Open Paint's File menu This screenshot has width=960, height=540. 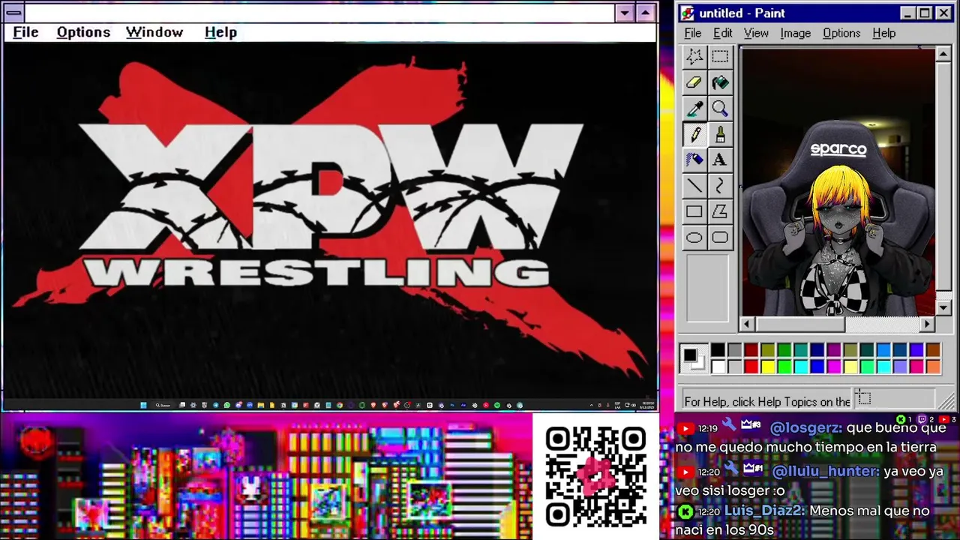click(x=693, y=33)
